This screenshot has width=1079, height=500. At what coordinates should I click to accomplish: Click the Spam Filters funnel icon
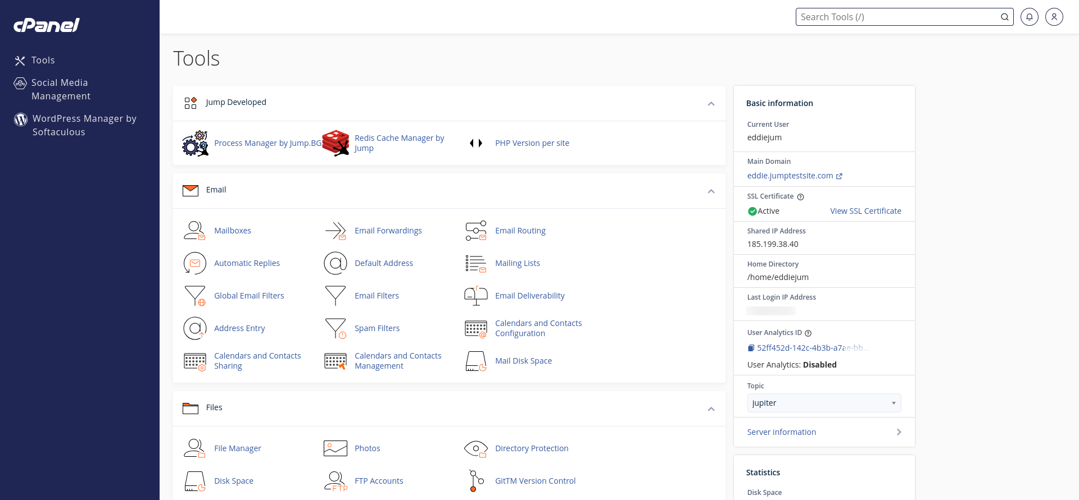point(336,328)
